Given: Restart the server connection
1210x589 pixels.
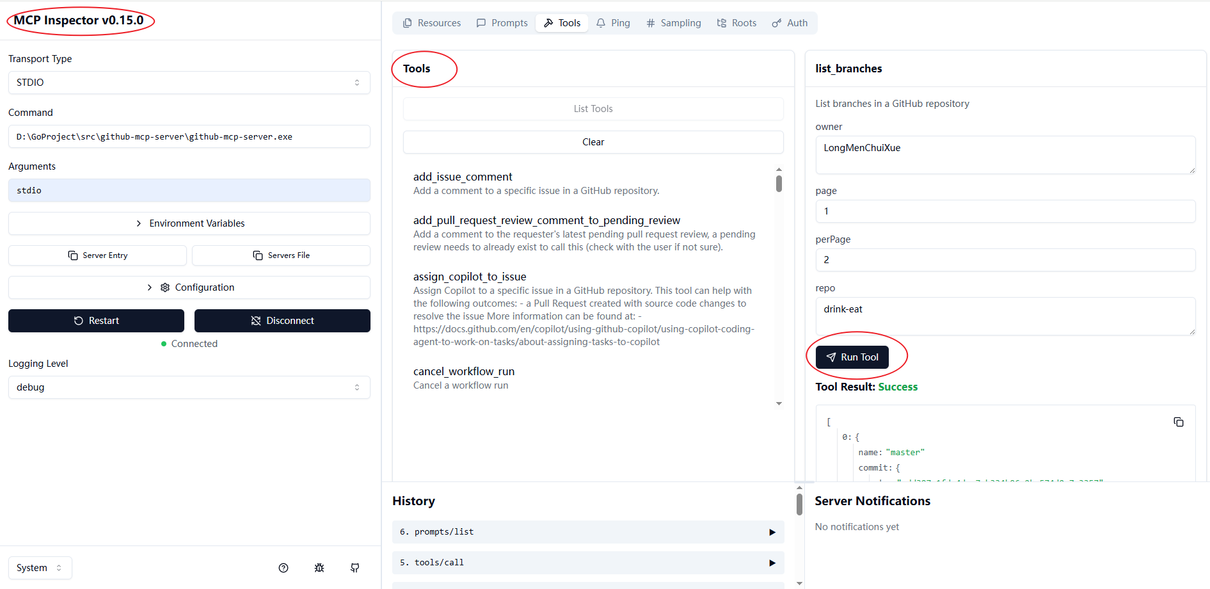Looking at the screenshot, I should (96, 321).
